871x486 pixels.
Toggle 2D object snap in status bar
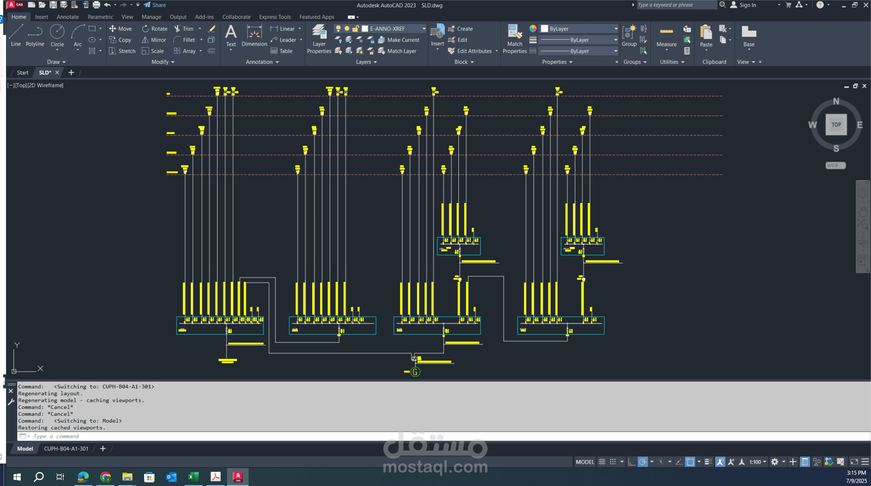point(690,462)
